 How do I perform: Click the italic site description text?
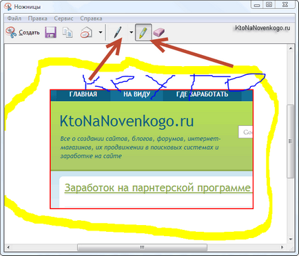point(141,147)
